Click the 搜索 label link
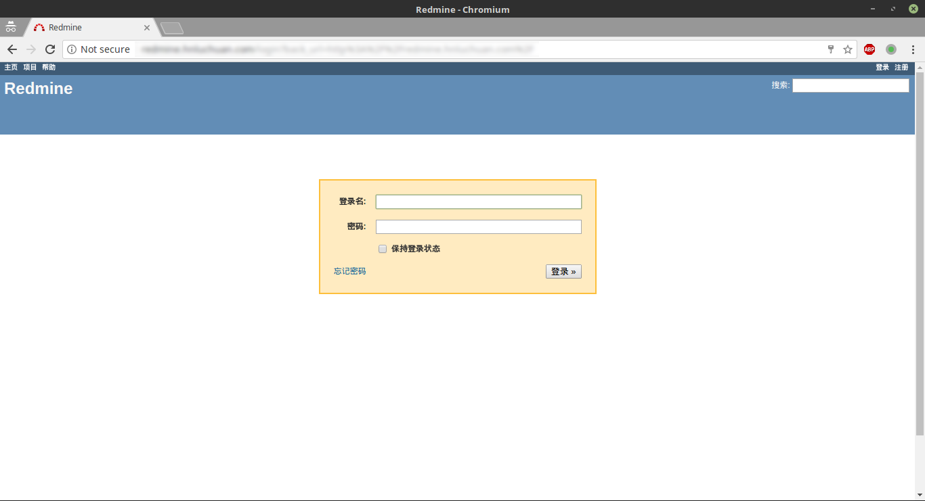Viewport: 925px width, 501px height. (x=779, y=85)
